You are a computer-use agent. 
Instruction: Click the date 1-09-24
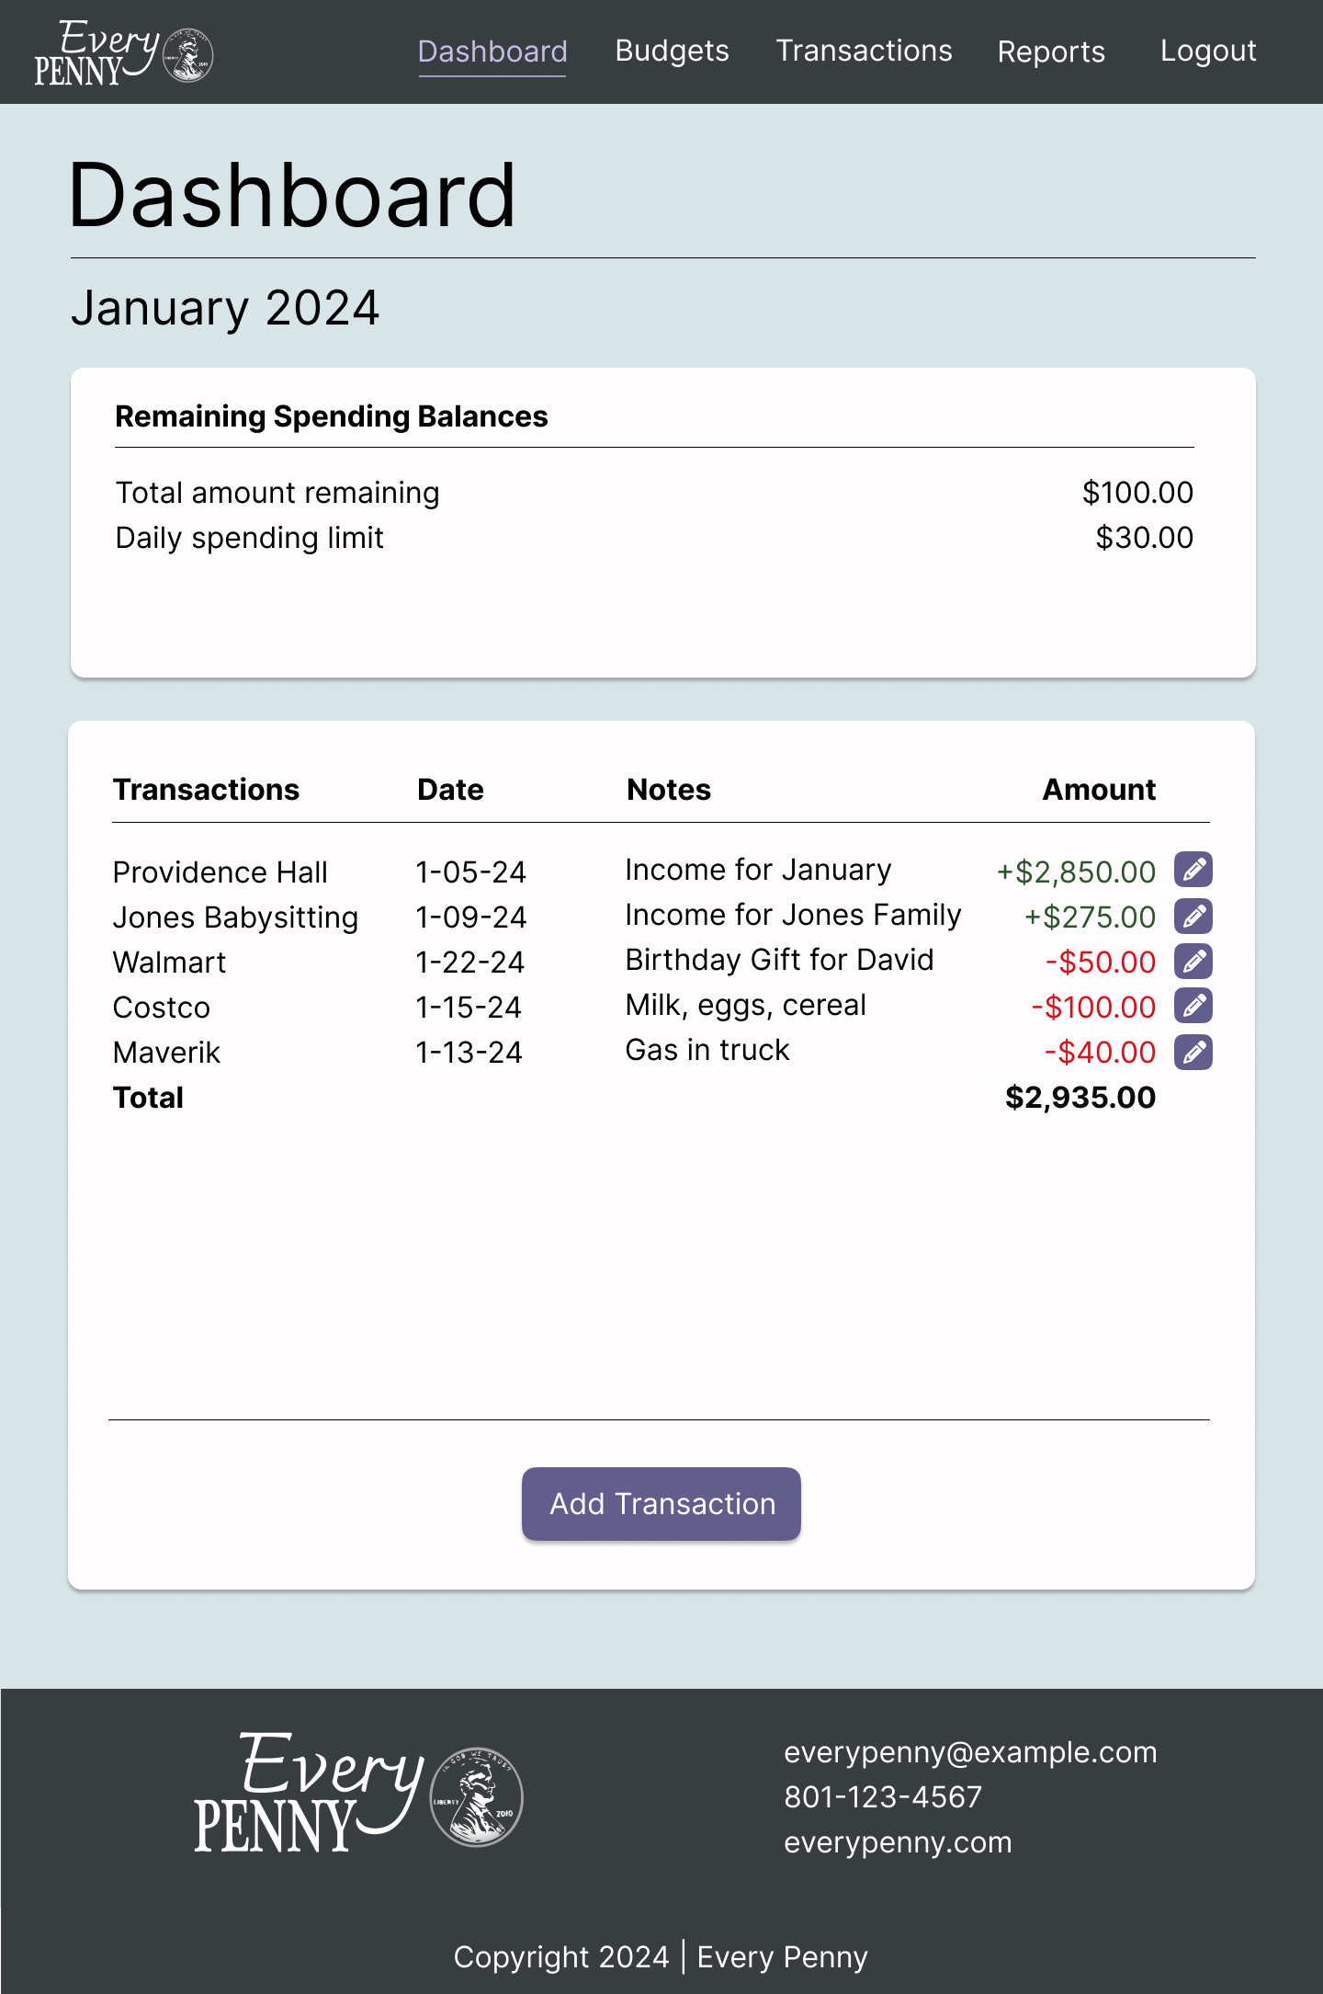click(470, 917)
